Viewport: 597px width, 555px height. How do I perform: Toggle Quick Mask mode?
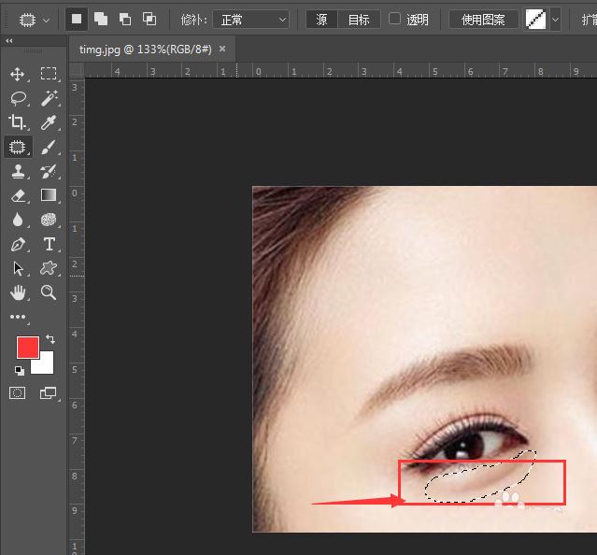[x=18, y=392]
